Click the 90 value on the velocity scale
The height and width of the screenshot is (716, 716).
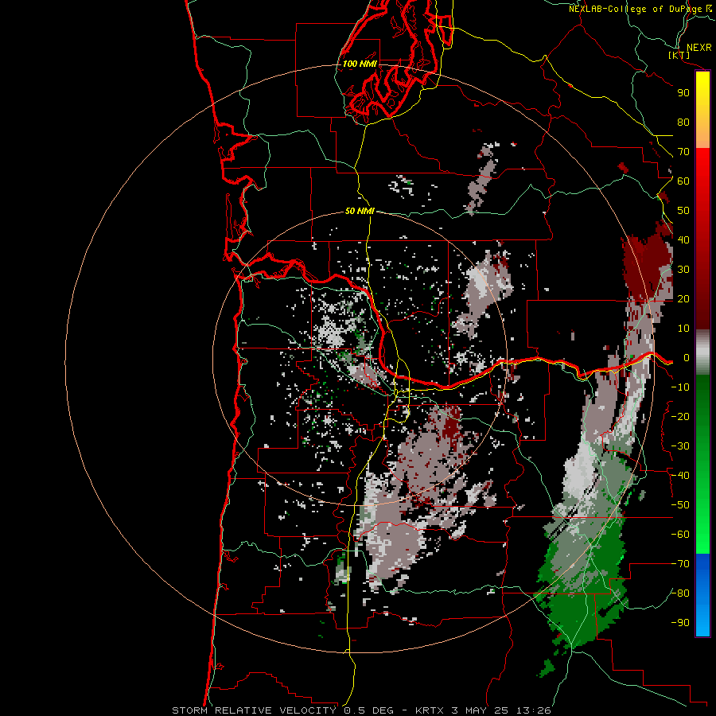(683, 93)
